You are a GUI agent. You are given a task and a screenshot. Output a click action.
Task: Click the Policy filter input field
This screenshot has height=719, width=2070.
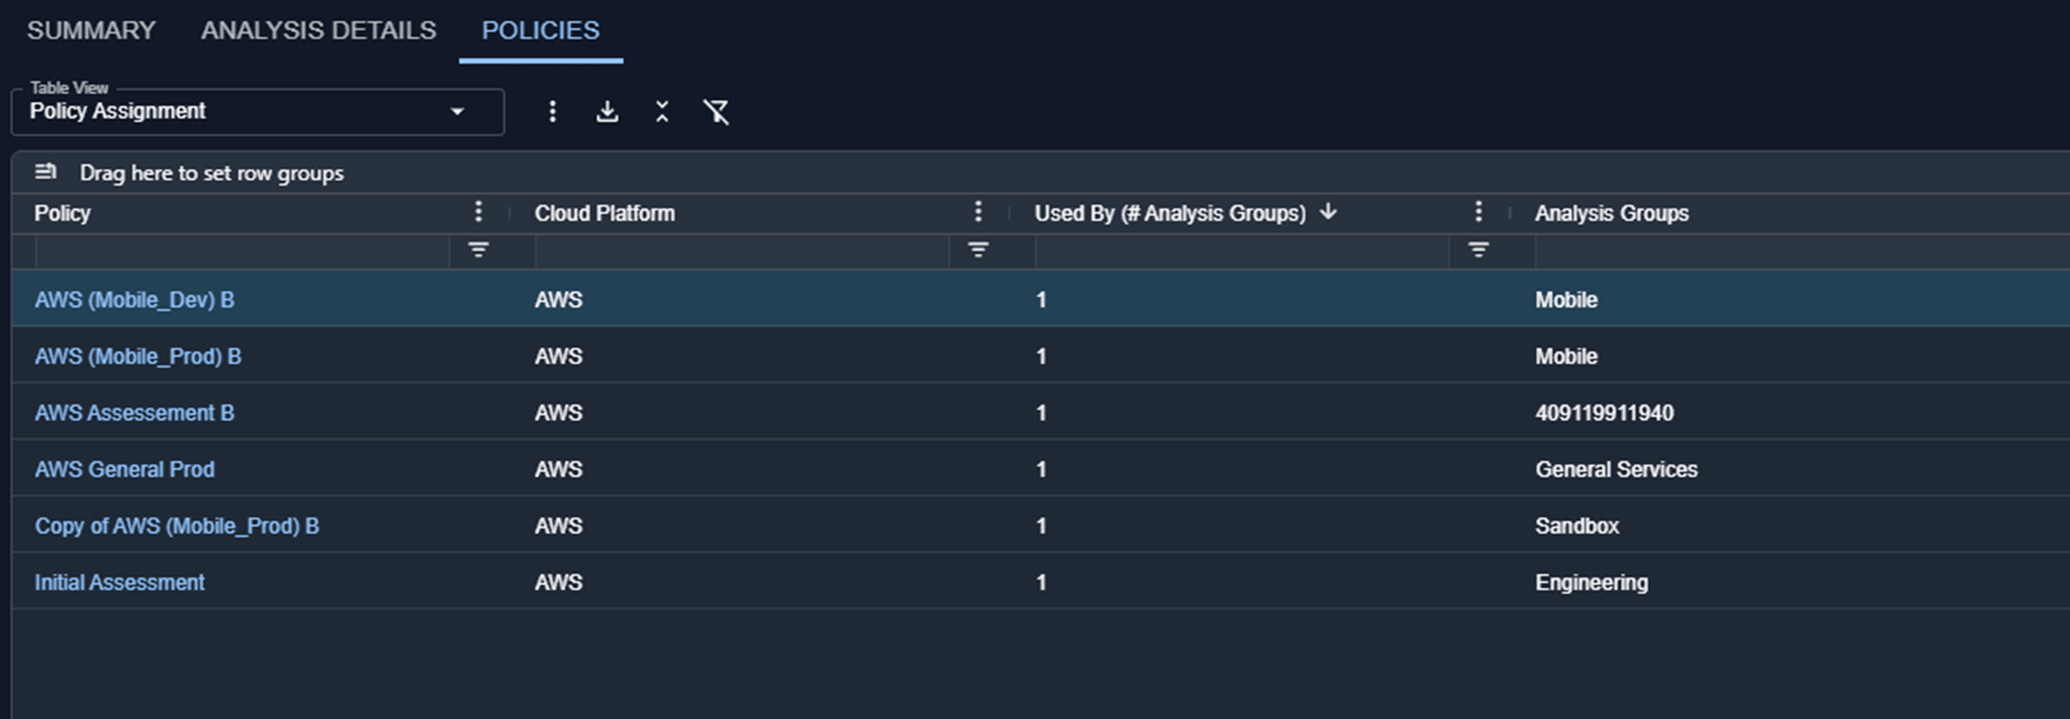242,251
